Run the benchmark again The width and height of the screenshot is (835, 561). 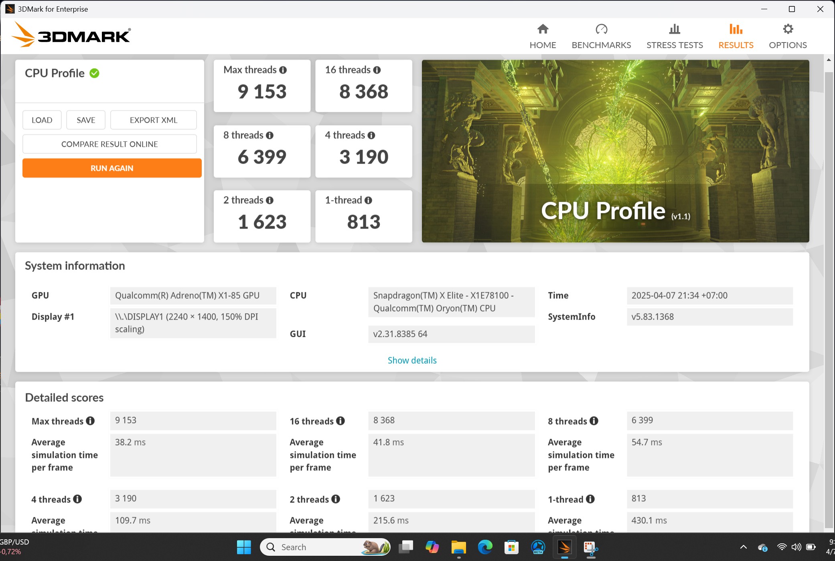pyautogui.click(x=112, y=168)
